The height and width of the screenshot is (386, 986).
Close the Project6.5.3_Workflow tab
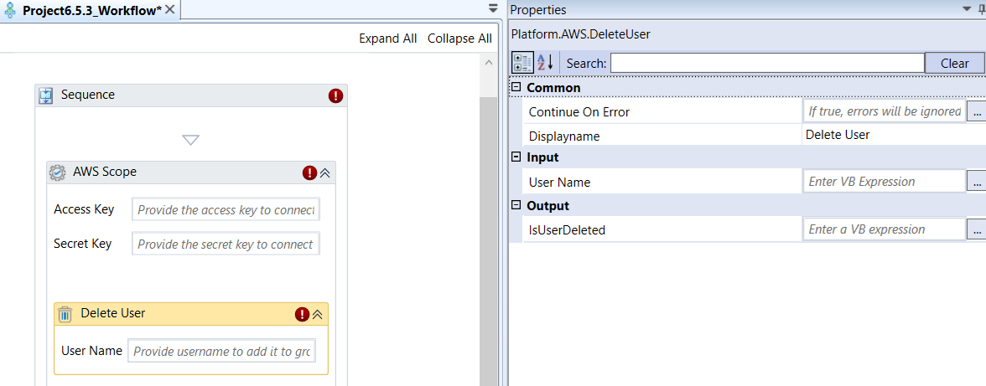169,9
